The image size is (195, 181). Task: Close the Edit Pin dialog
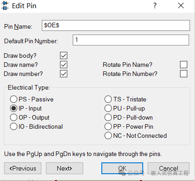pyautogui.click(x=181, y=5)
